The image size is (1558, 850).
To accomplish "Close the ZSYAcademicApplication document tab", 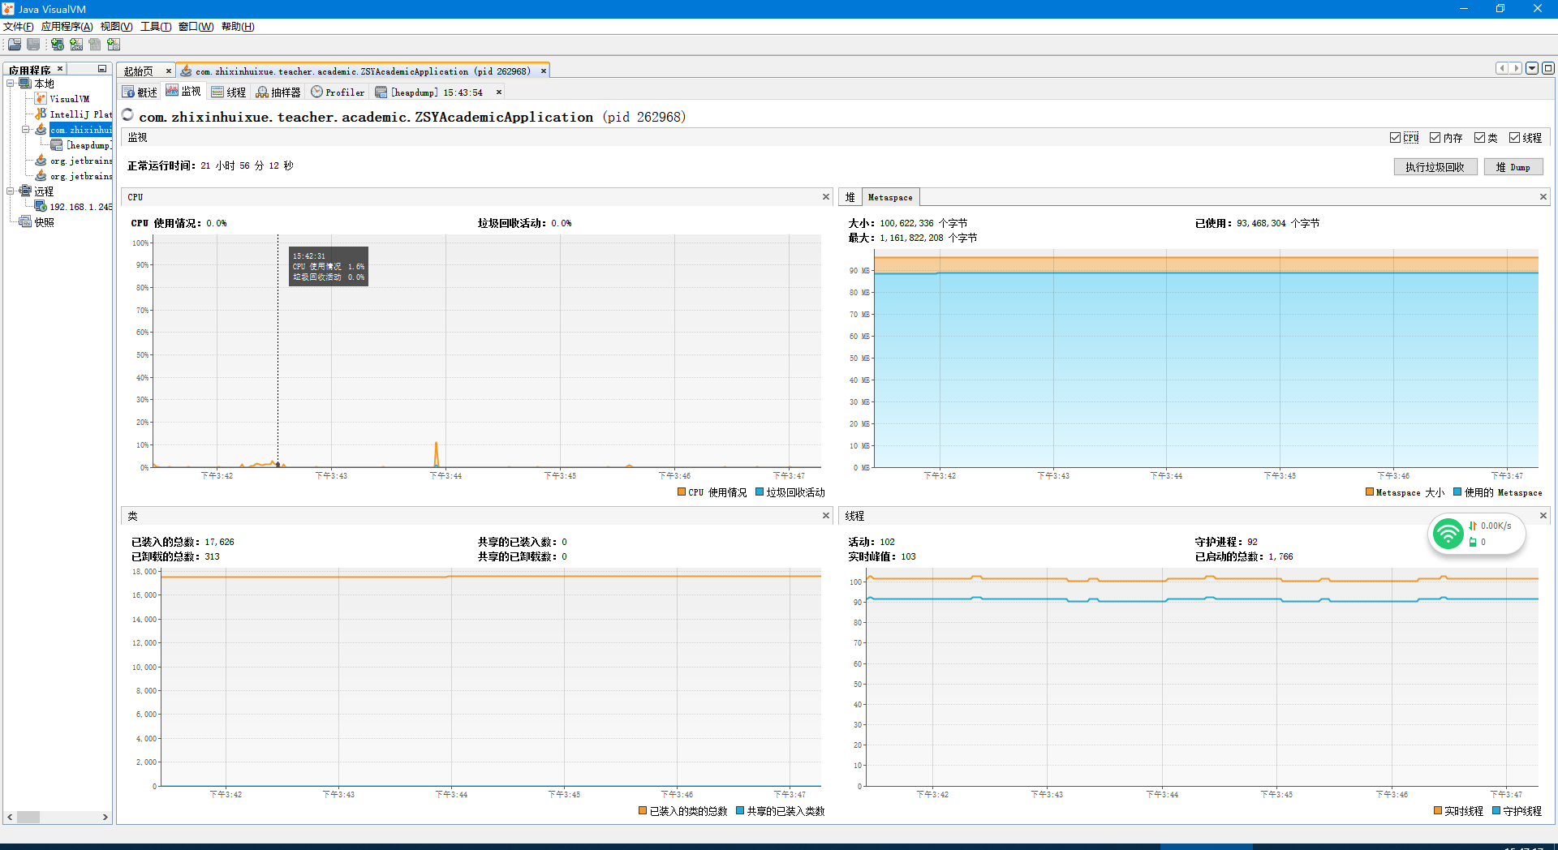I will click(x=544, y=71).
